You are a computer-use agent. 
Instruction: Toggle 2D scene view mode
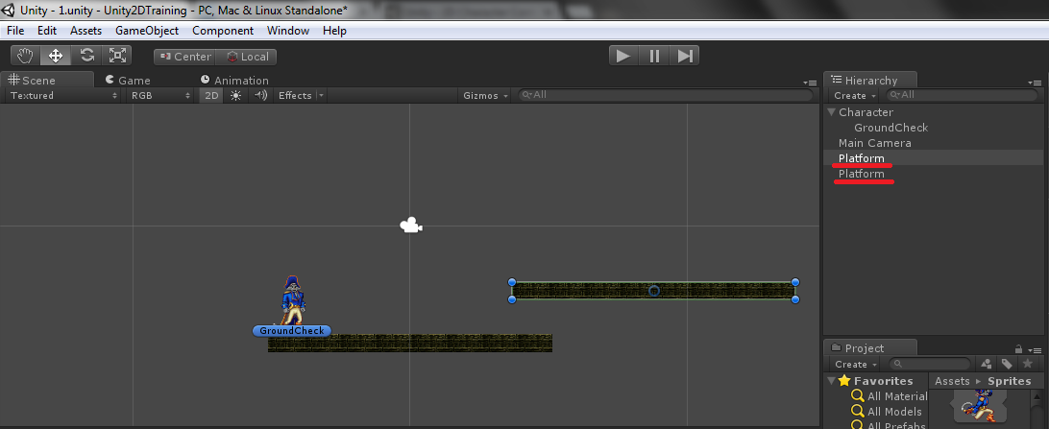tap(211, 96)
